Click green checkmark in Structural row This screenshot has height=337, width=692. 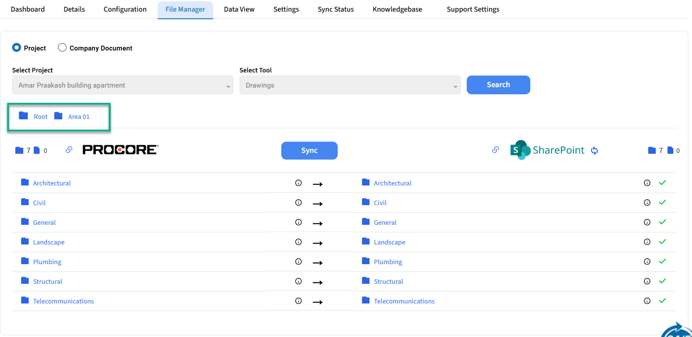tap(662, 281)
